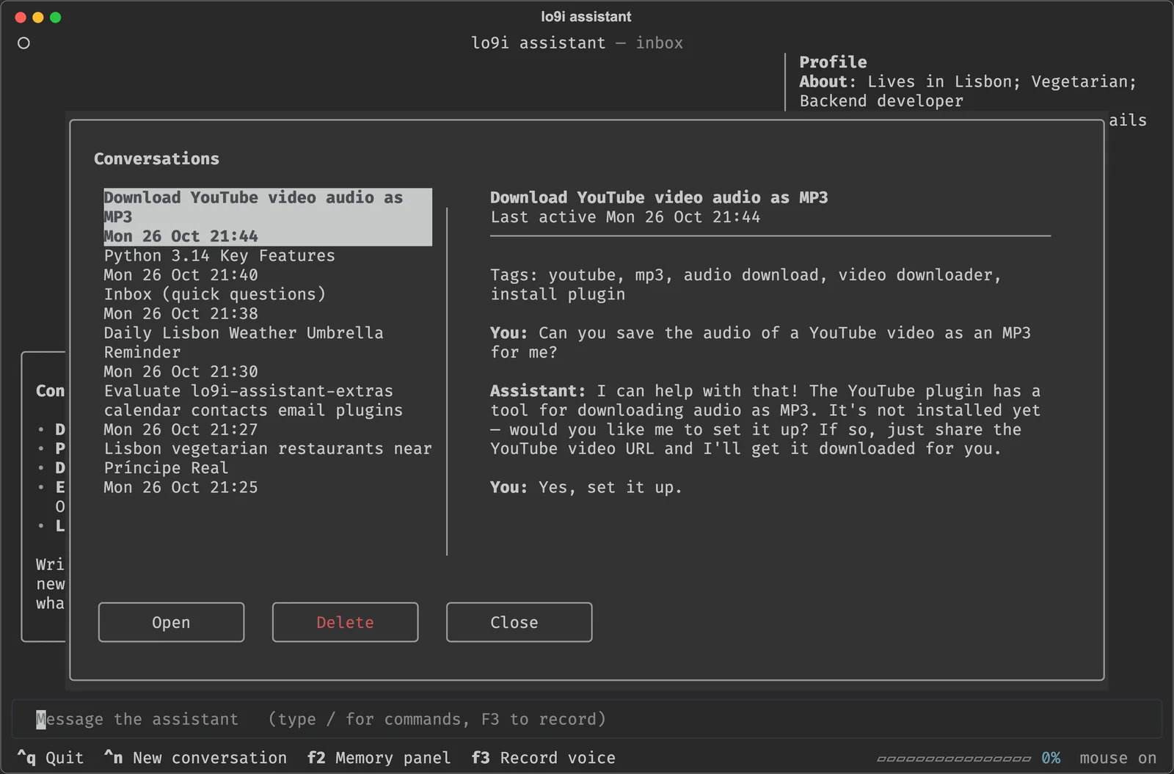Image resolution: width=1174 pixels, height=774 pixels.
Task: Click the macOS green zoom window button
Action: click(56, 17)
